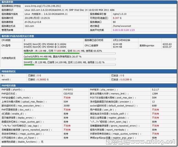The height and width of the screenshot is (147, 178).
Task: Click the 8.347 G available disk space value
Action: point(117,18)
